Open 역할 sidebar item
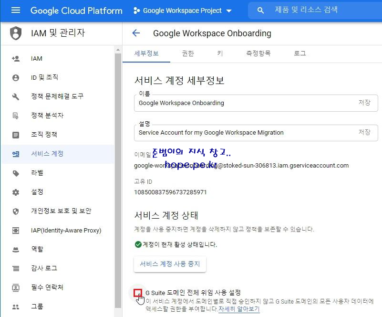The image size is (382, 317). pos(58,250)
